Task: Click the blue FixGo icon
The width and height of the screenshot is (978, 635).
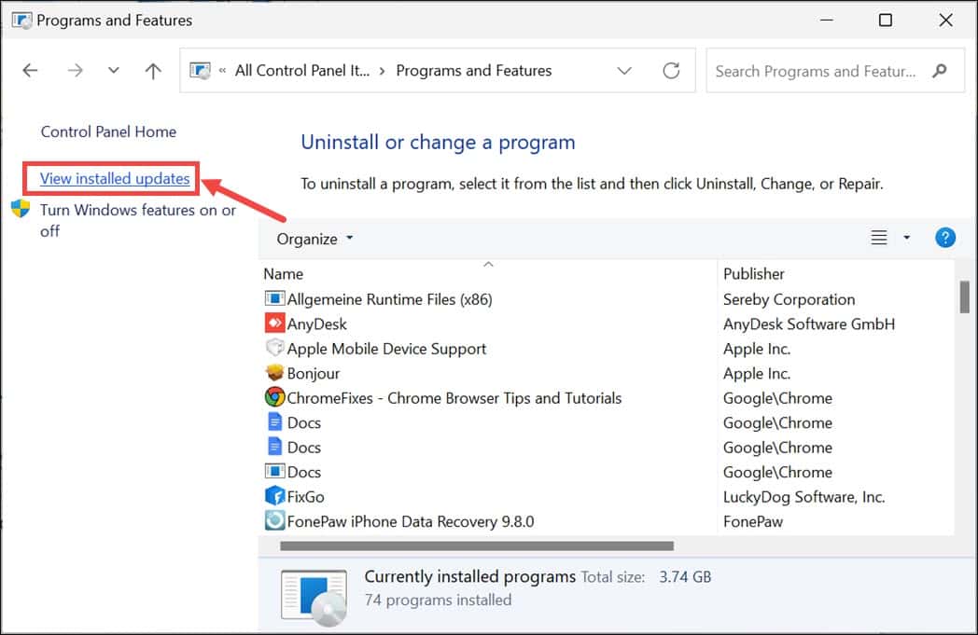Action: coord(274,496)
